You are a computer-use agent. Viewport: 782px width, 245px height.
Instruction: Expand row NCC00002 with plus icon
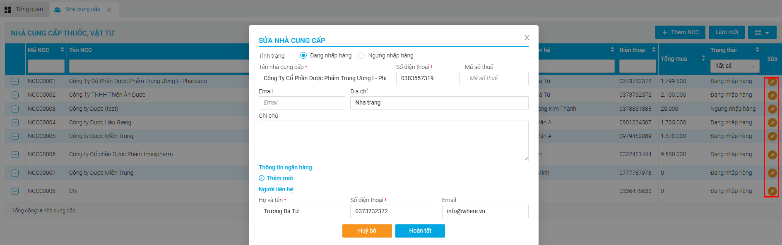click(x=15, y=95)
